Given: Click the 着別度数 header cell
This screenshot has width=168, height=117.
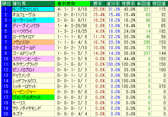Looking at the screenshot, I should point(72,4).
